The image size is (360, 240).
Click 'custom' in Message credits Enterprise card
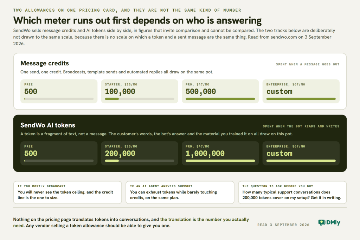point(279,92)
